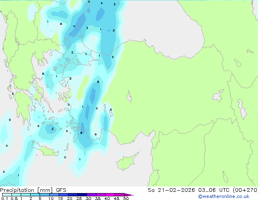Select the 5–10 mm legend color swatch
This screenshot has width=258, height=200.
pyautogui.click(x=44, y=195)
